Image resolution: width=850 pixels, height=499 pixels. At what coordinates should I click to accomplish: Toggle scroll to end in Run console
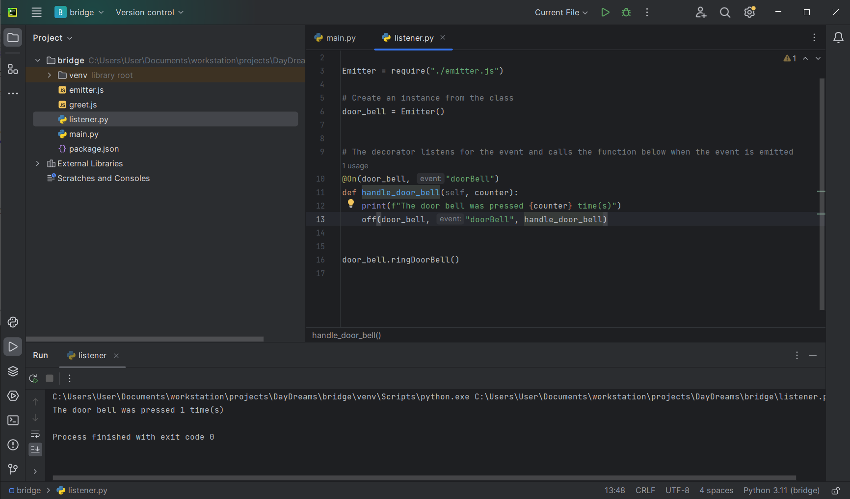click(35, 449)
